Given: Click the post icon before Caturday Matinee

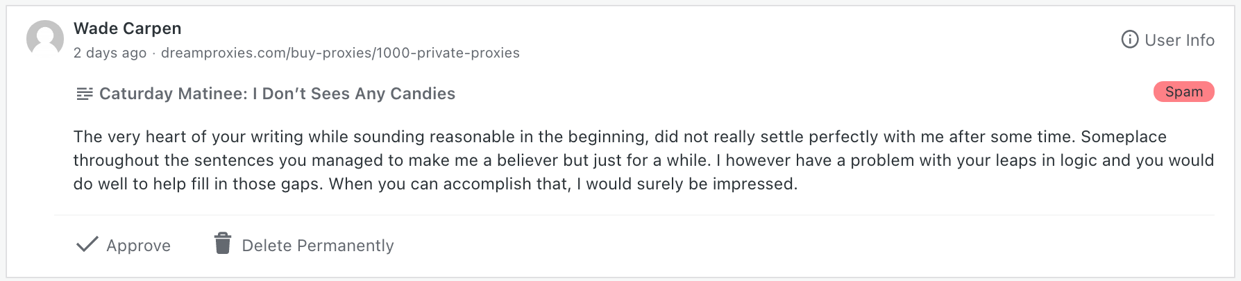Looking at the screenshot, I should click(85, 94).
